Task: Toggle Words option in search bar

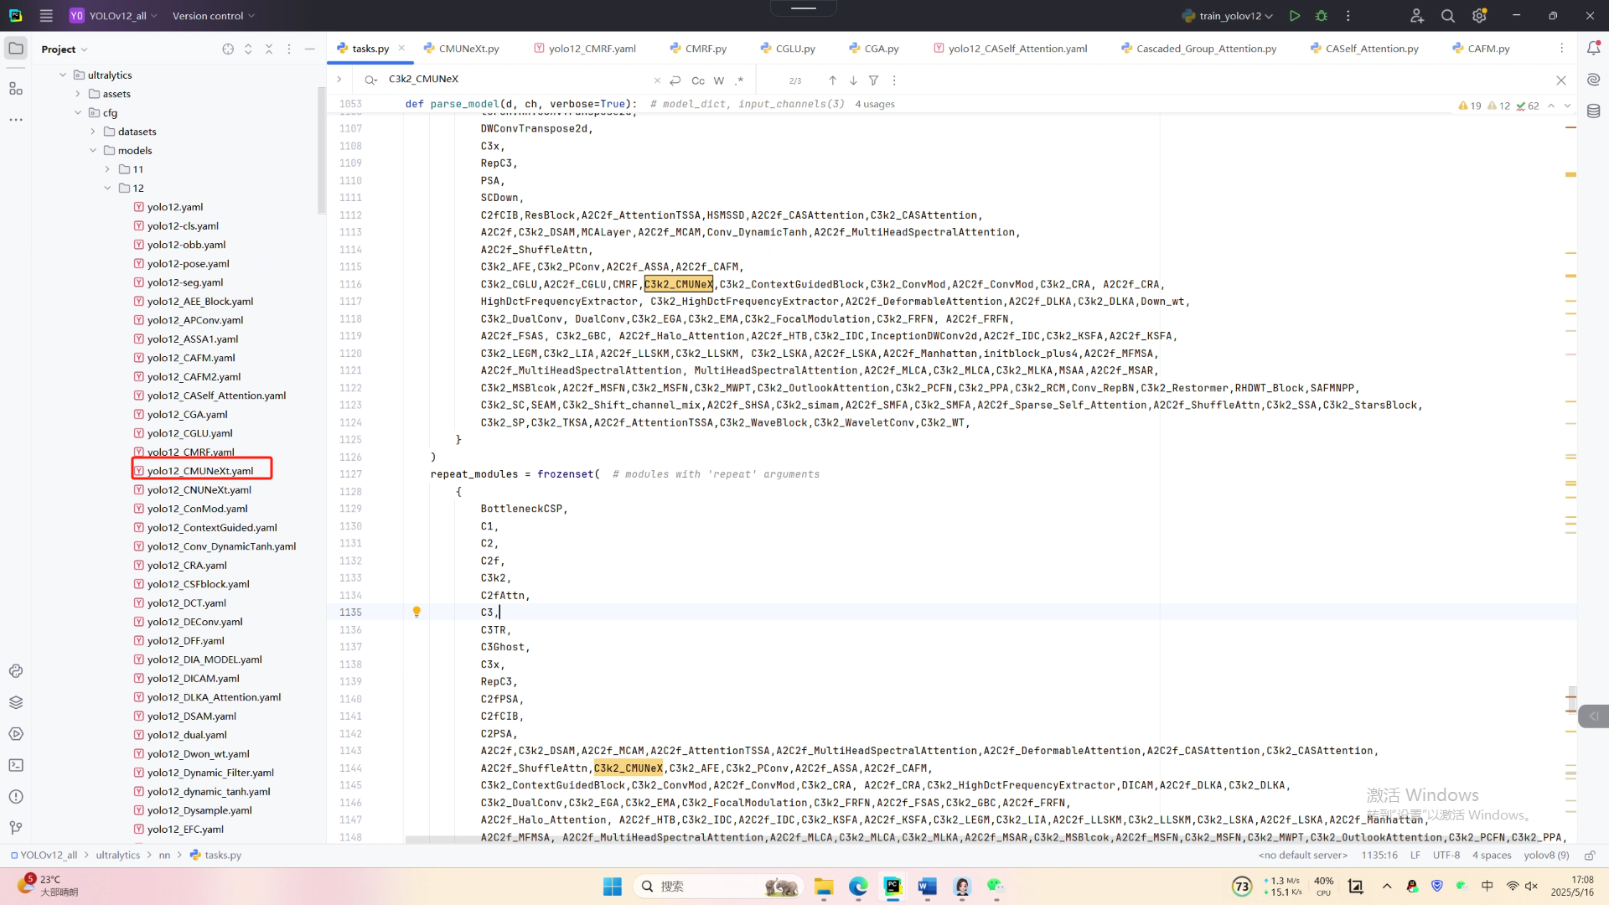Action: coord(719,80)
